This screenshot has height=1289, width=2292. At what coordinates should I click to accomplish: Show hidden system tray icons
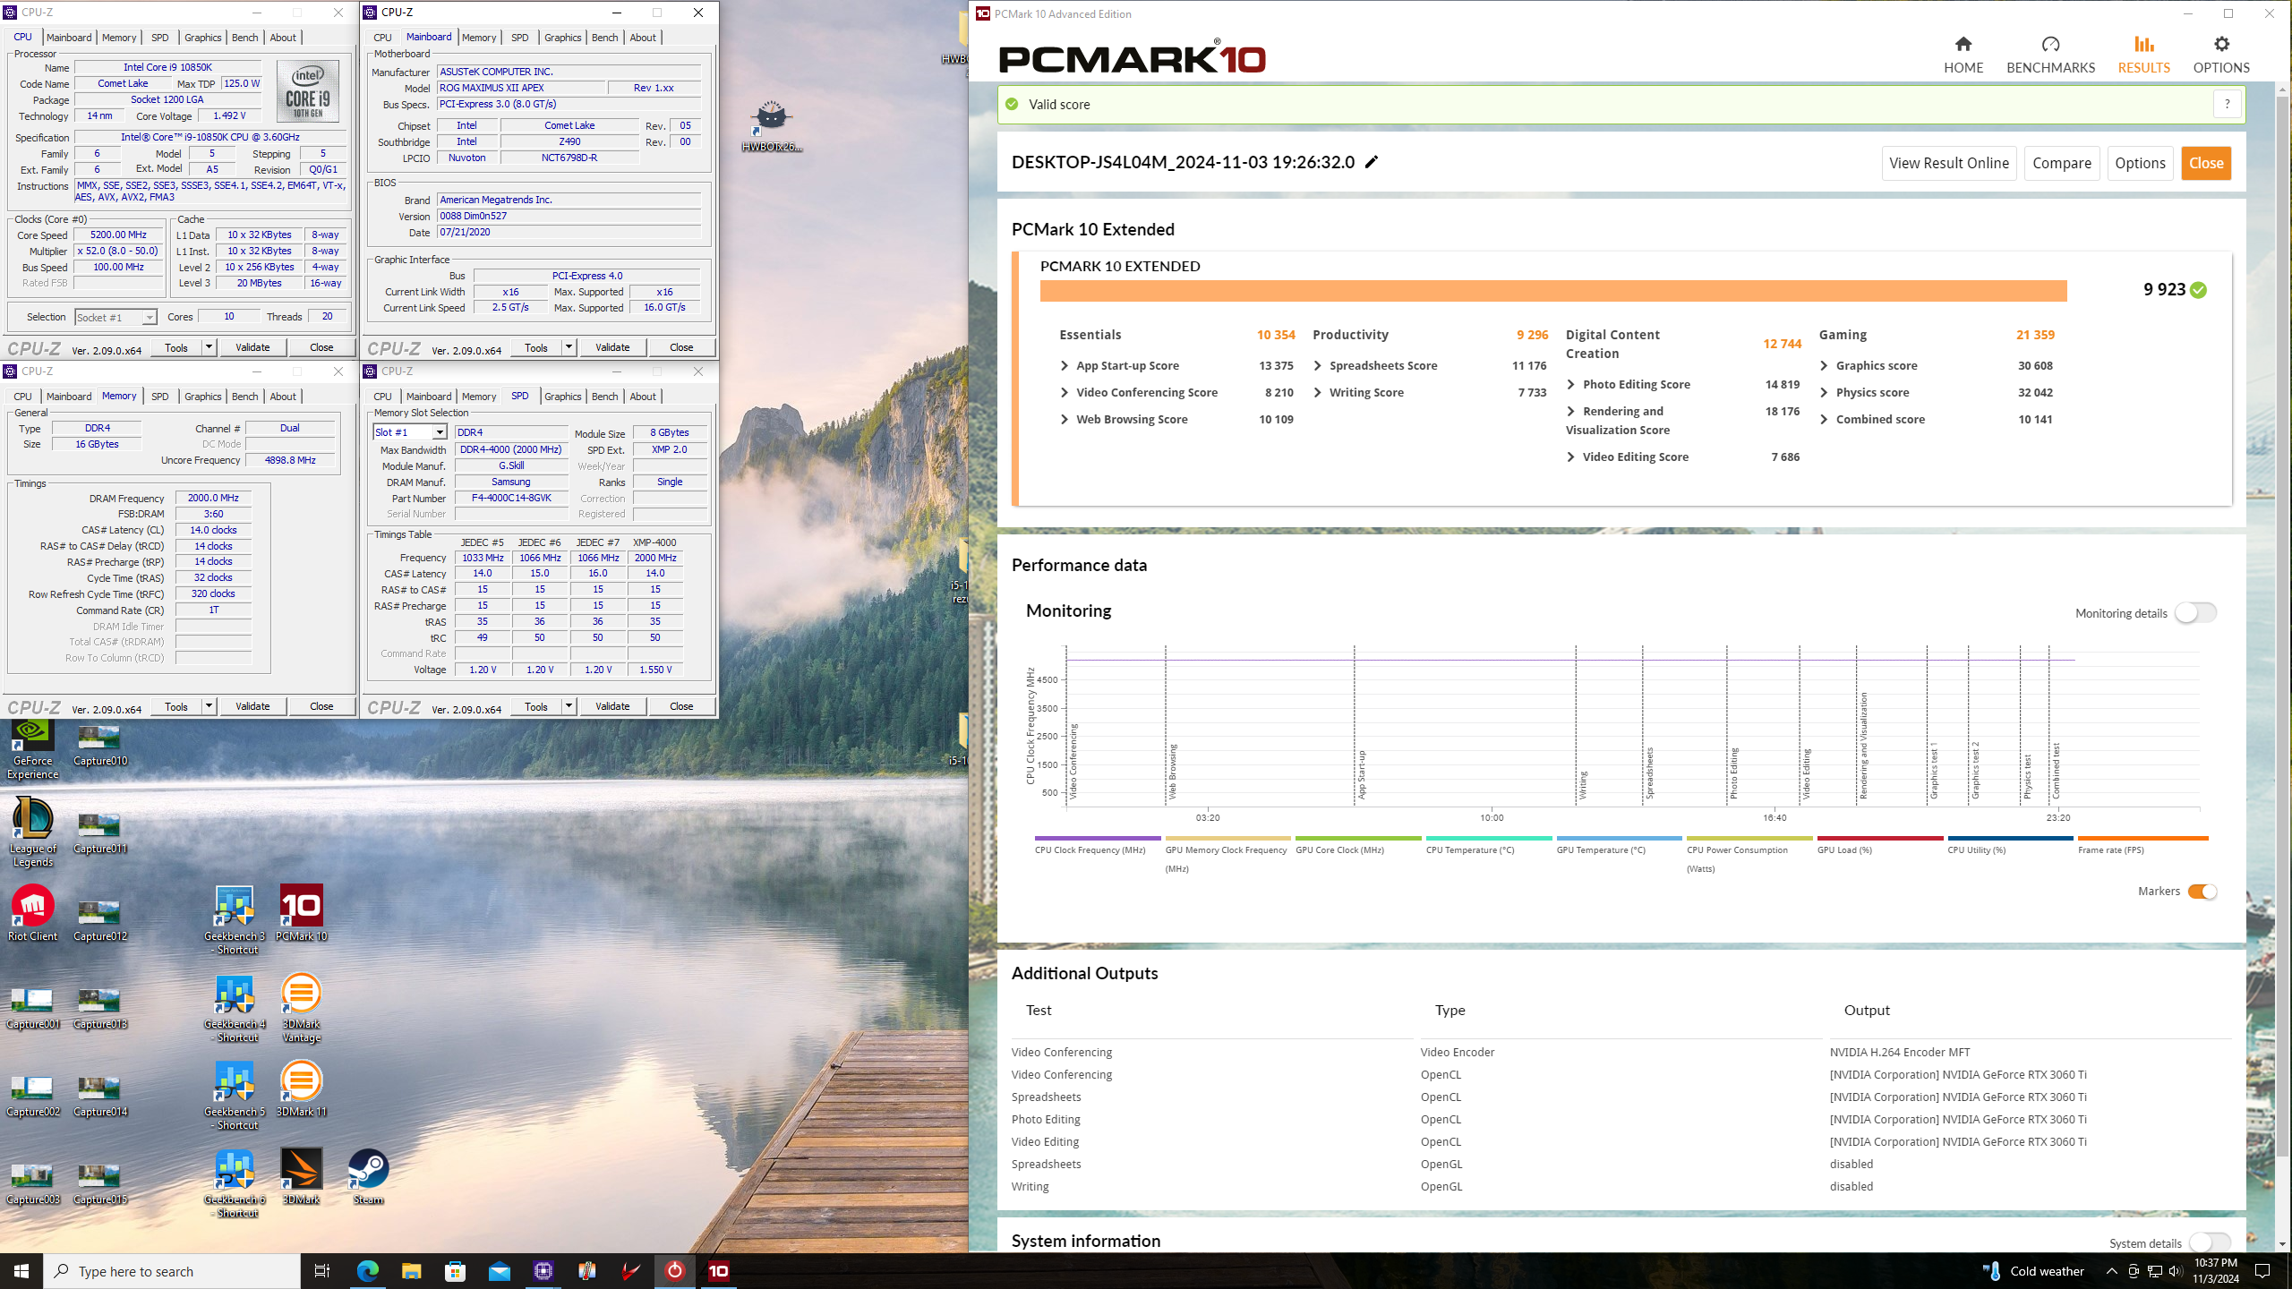click(x=2111, y=1271)
